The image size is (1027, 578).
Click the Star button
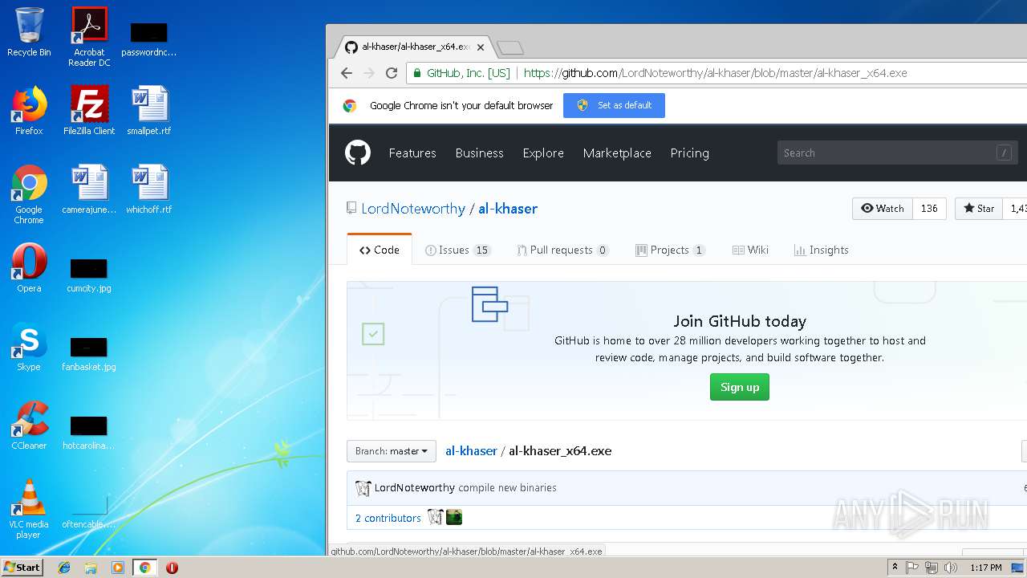(x=978, y=208)
